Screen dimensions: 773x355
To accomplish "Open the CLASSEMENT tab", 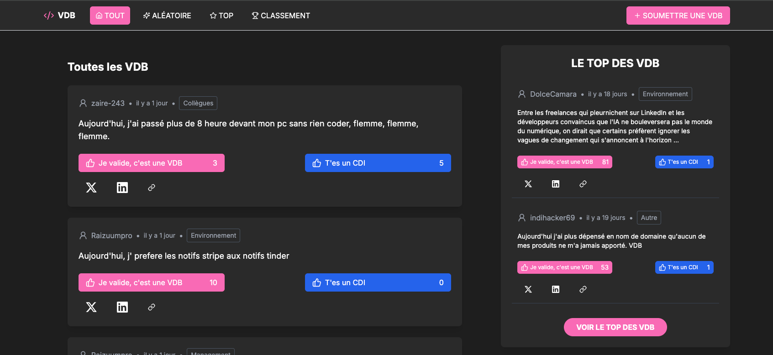I will click(281, 16).
